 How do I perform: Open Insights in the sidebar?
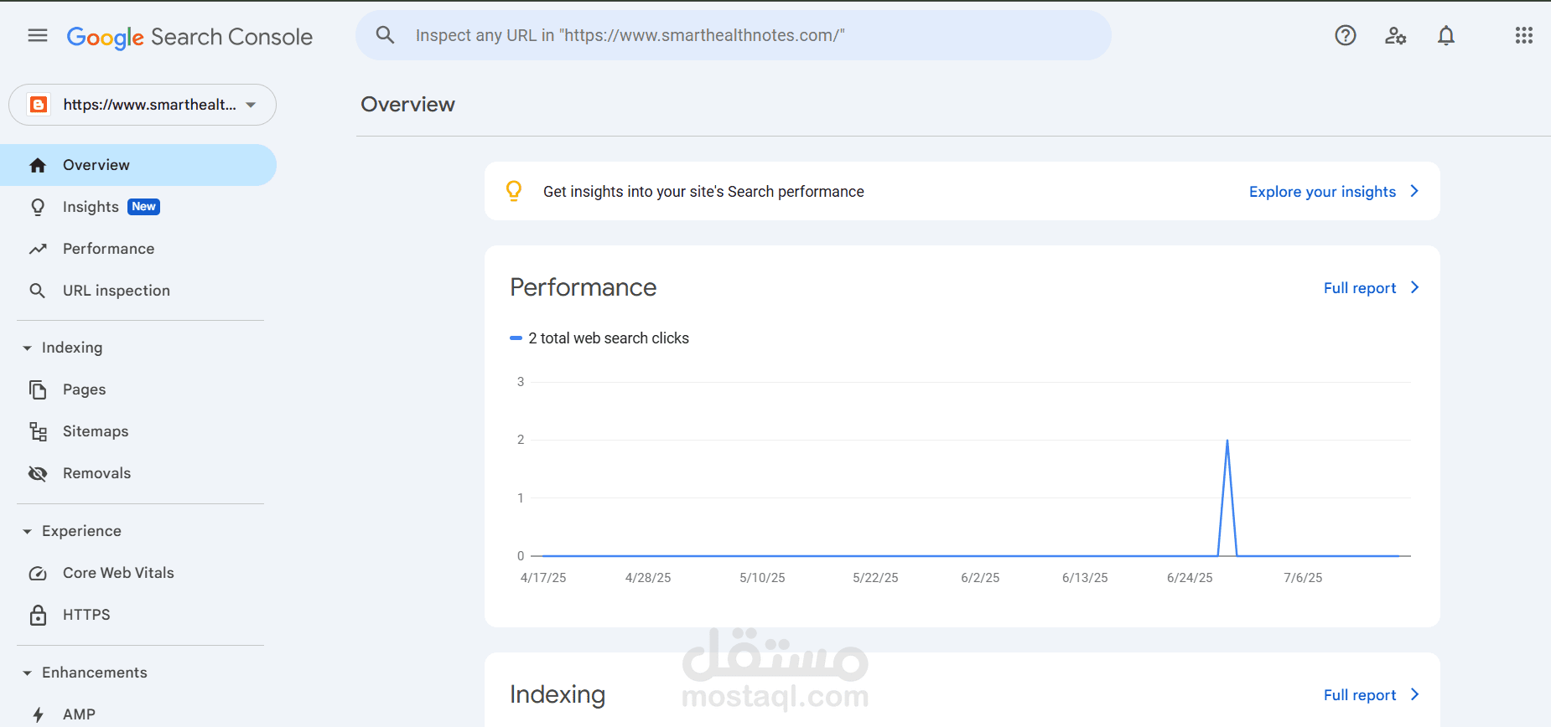click(x=138, y=207)
